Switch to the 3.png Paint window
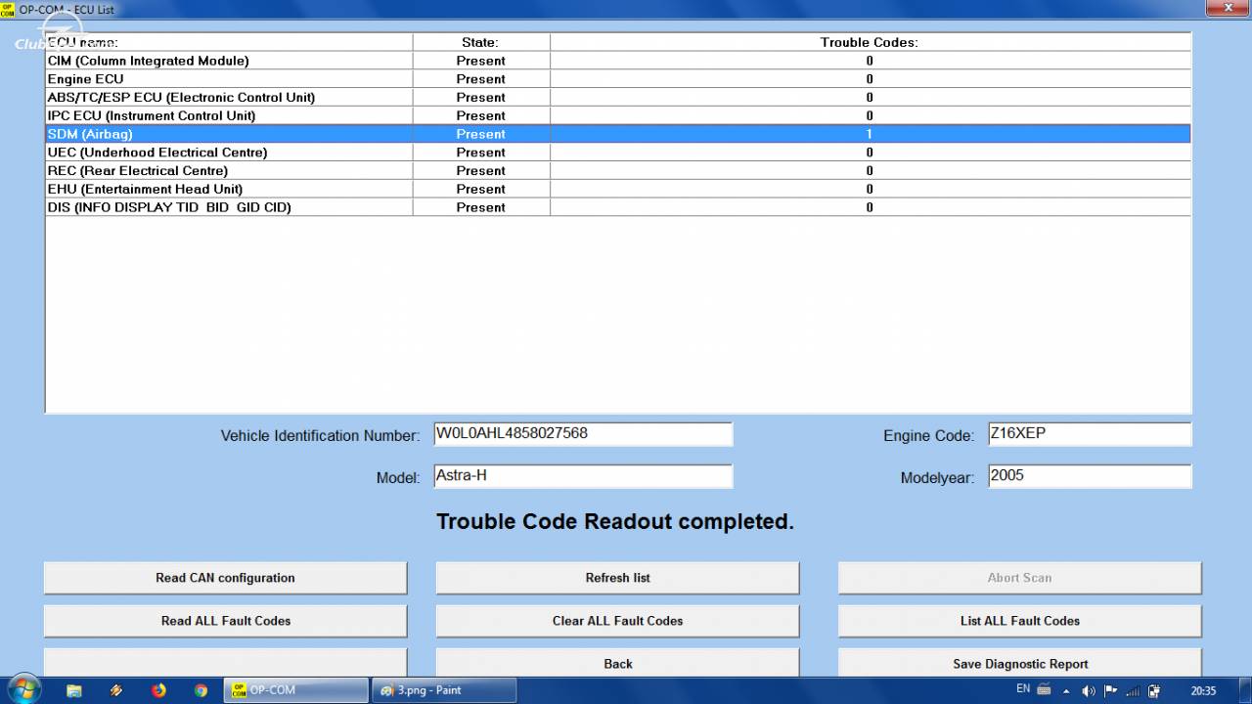This screenshot has width=1252, height=704. point(444,690)
